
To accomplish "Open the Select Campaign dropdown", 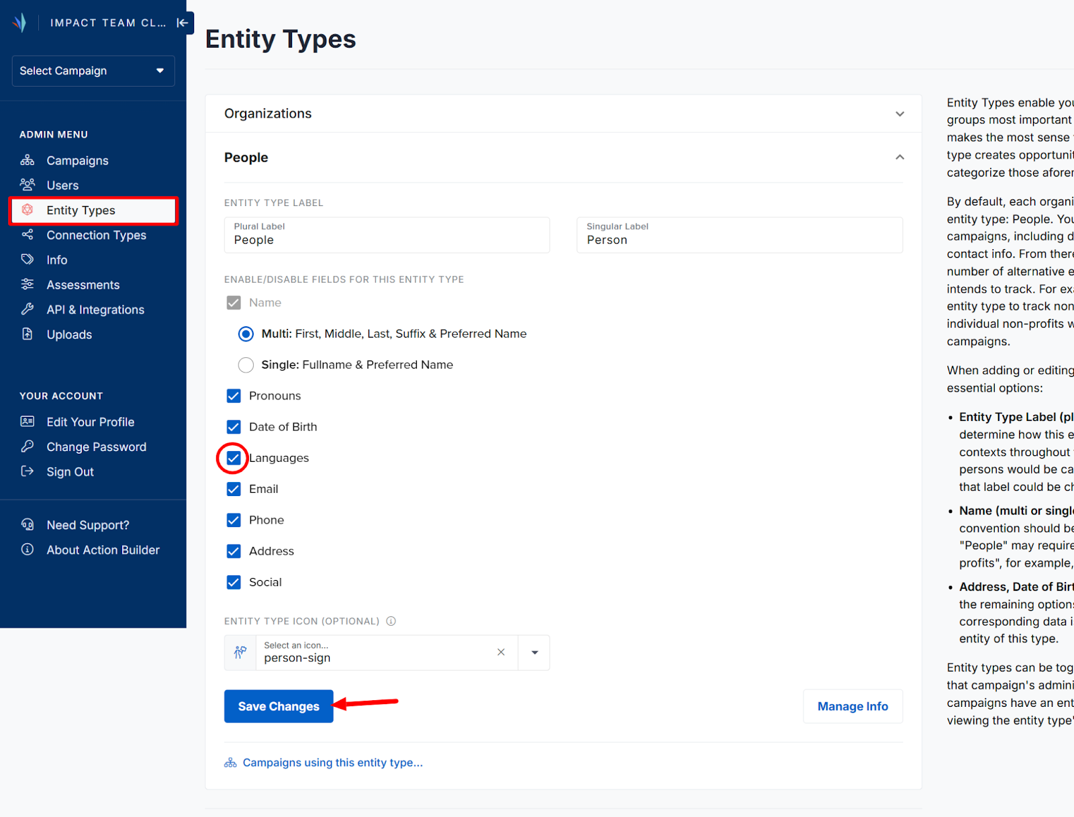I will tap(93, 70).
